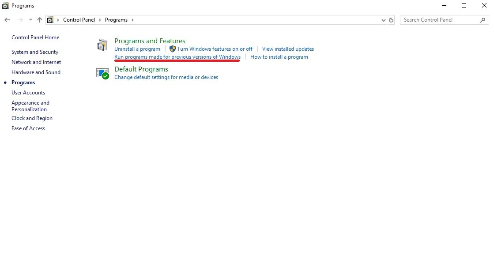Image resolution: width=494 pixels, height=278 pixels.
Task: Open Clock and Region category
Action: coord(32,118)
